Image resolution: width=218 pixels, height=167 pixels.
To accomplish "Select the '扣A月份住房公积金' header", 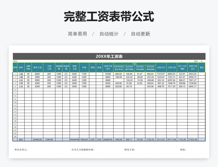I will tap(119, 69).
